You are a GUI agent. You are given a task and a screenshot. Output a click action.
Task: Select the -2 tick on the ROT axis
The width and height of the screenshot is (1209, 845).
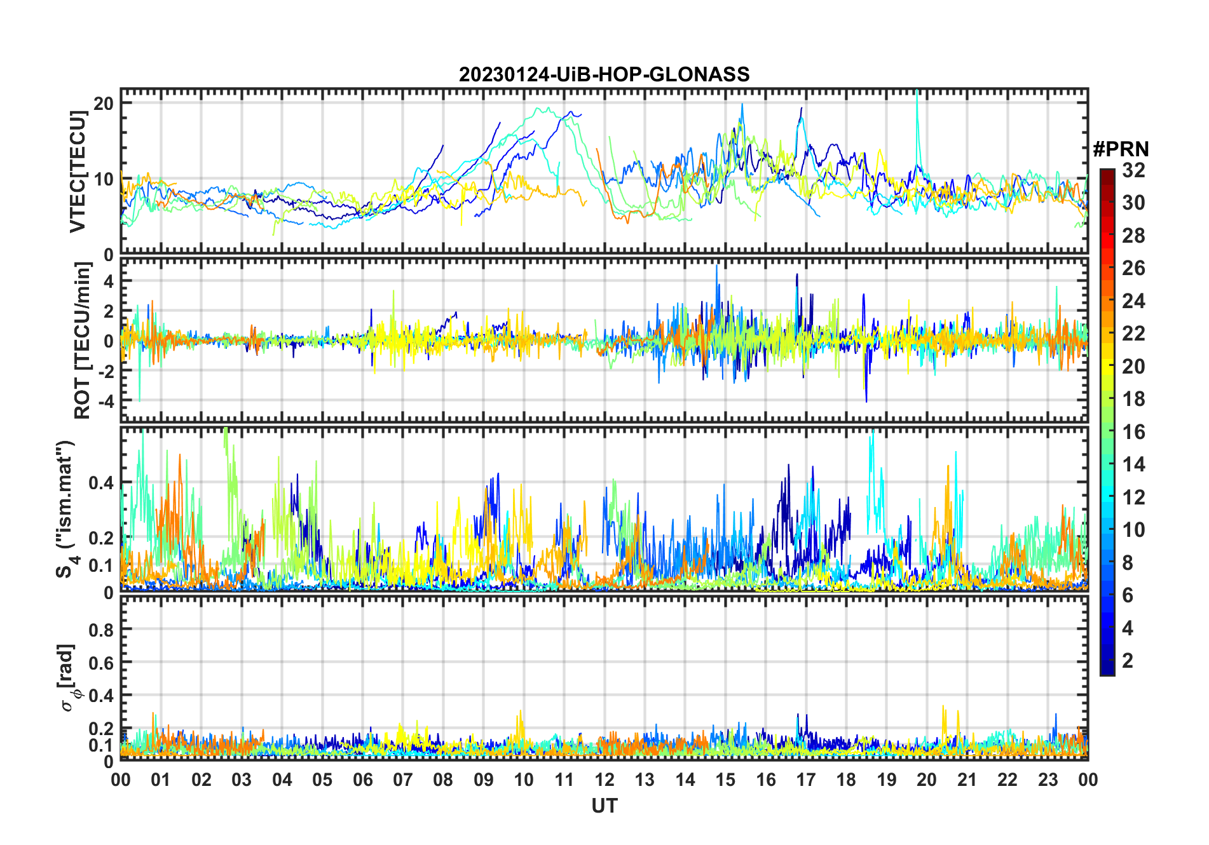pos(106,371)
